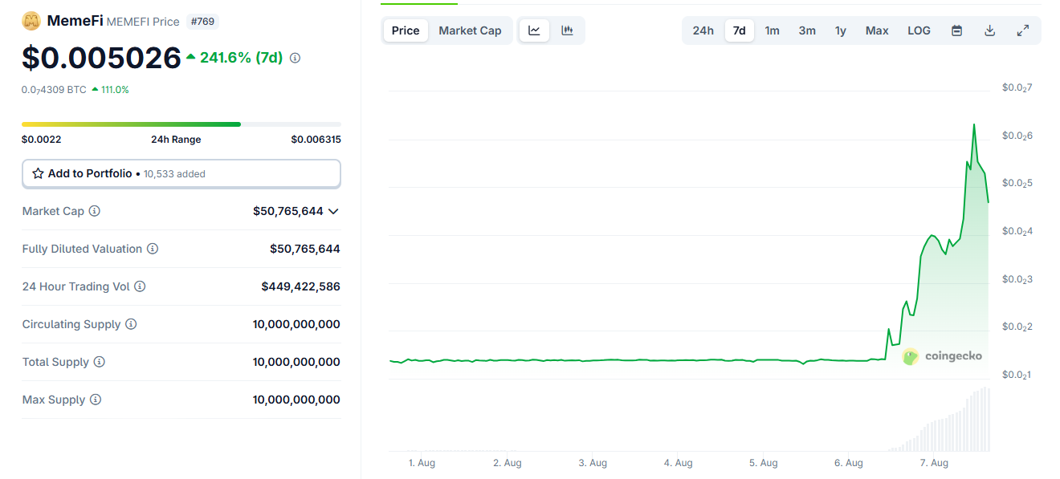Click info icon beside 24 Hour Trading Vol
Image resolution: width=1060 pixels, height=479 pixels.
[x=140, y=286]
